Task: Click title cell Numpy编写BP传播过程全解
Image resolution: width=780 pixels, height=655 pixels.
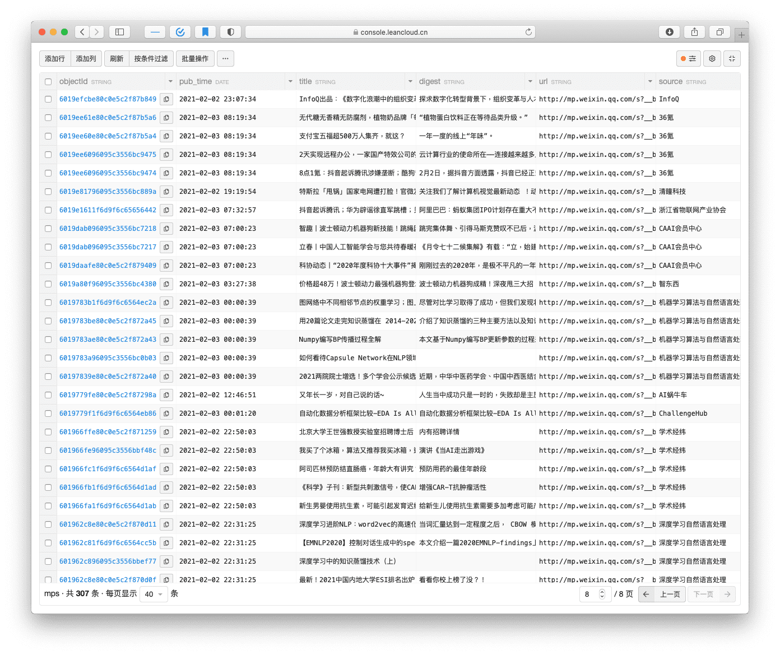Action: click(x=340, y=340)
